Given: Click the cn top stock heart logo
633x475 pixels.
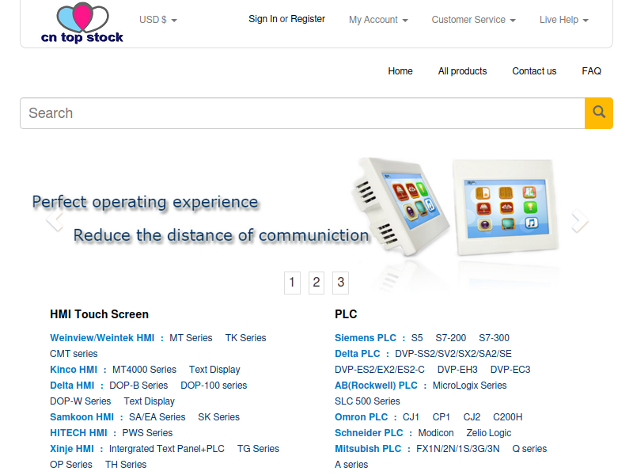Looking at the screenshot, I should click(x=82, y=23).
